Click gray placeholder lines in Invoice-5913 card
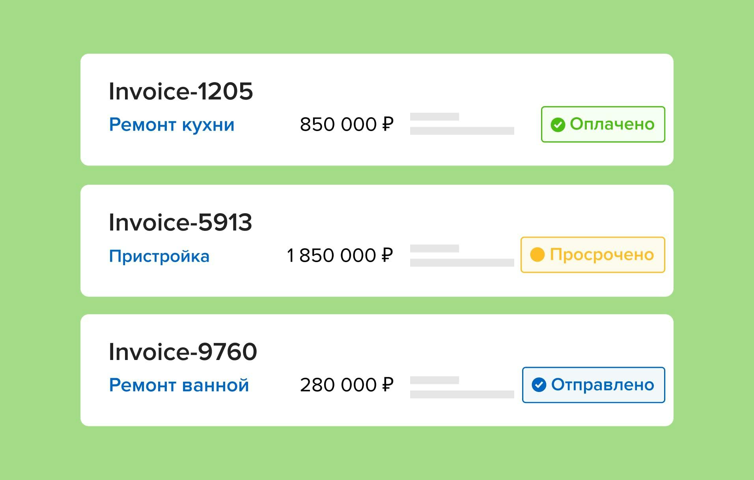This screenshot has height=480, width=754. pos(462,256)
